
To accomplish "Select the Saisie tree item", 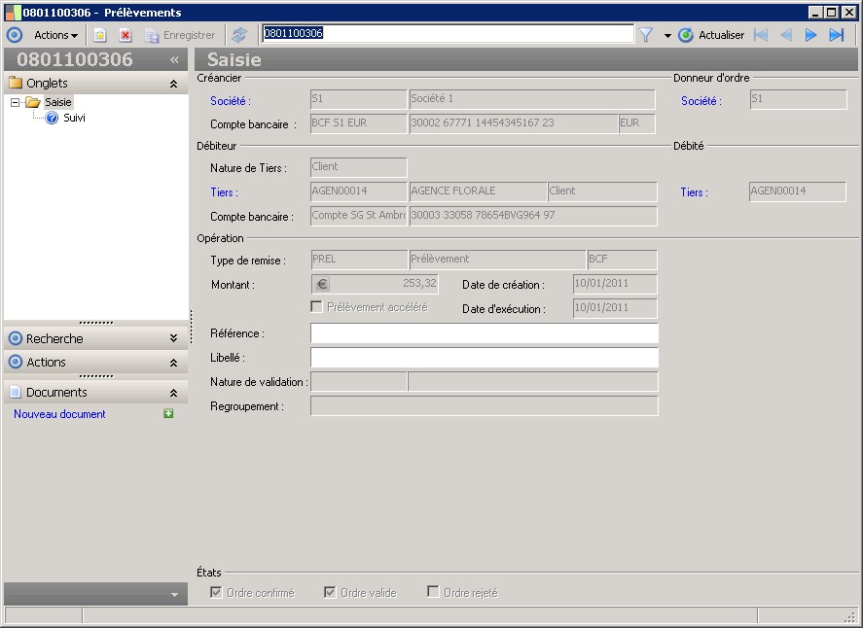I will point(58,102).
